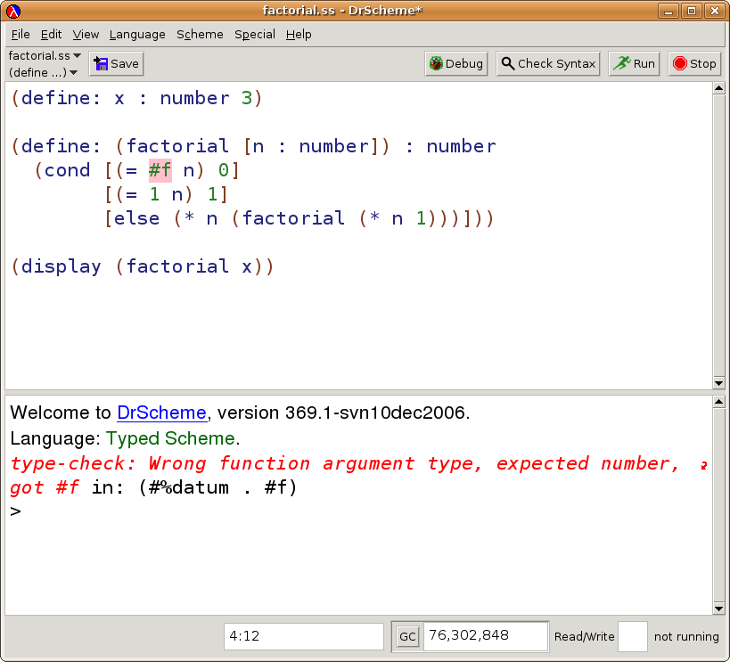Start the Debug tool
Image resolution: width=730 pixels, height=662 pixels.
click(455, 64)
